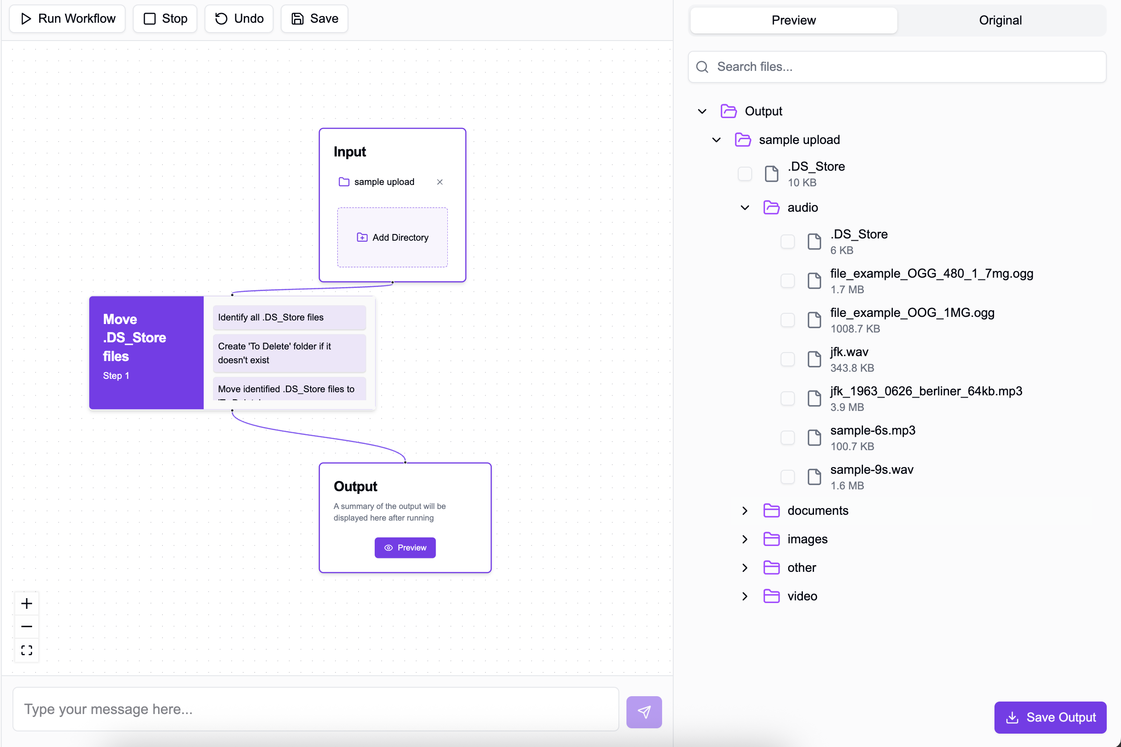Click the images folder icon
The height and width of the screenshot is (747, 1121).
[x=771, y=539]
